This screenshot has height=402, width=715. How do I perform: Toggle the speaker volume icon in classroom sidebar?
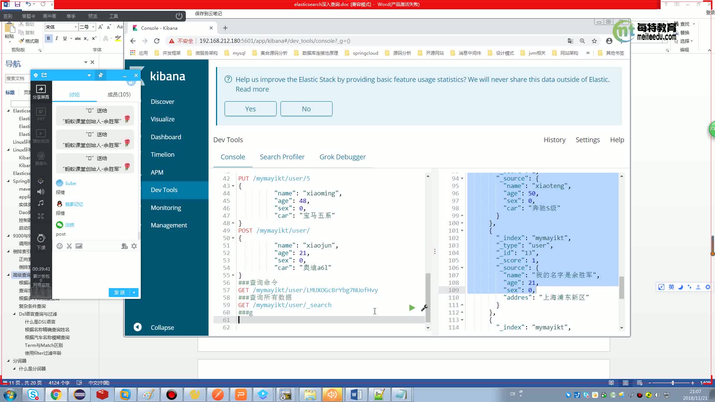point(41,192)
